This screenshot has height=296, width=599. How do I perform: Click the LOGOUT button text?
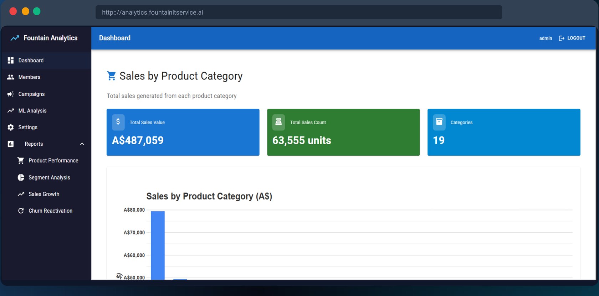[576, 38]
